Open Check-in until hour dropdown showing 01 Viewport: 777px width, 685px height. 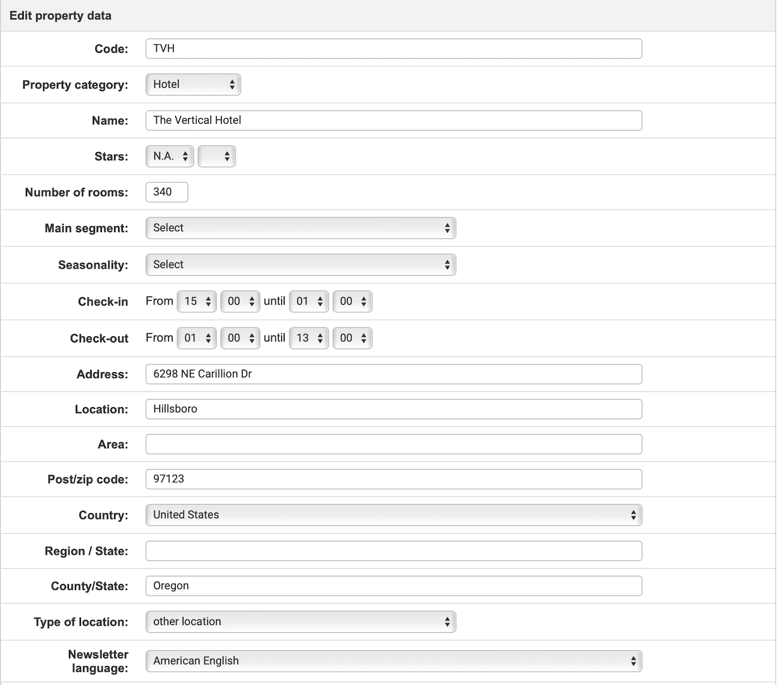tap(309, 302)
